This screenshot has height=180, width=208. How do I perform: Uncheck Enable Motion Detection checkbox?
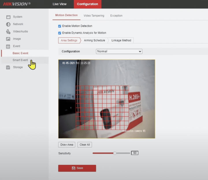tap(60, 26)
